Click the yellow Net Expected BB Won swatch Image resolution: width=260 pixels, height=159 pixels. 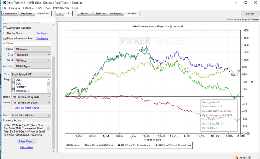pos(85,145)
